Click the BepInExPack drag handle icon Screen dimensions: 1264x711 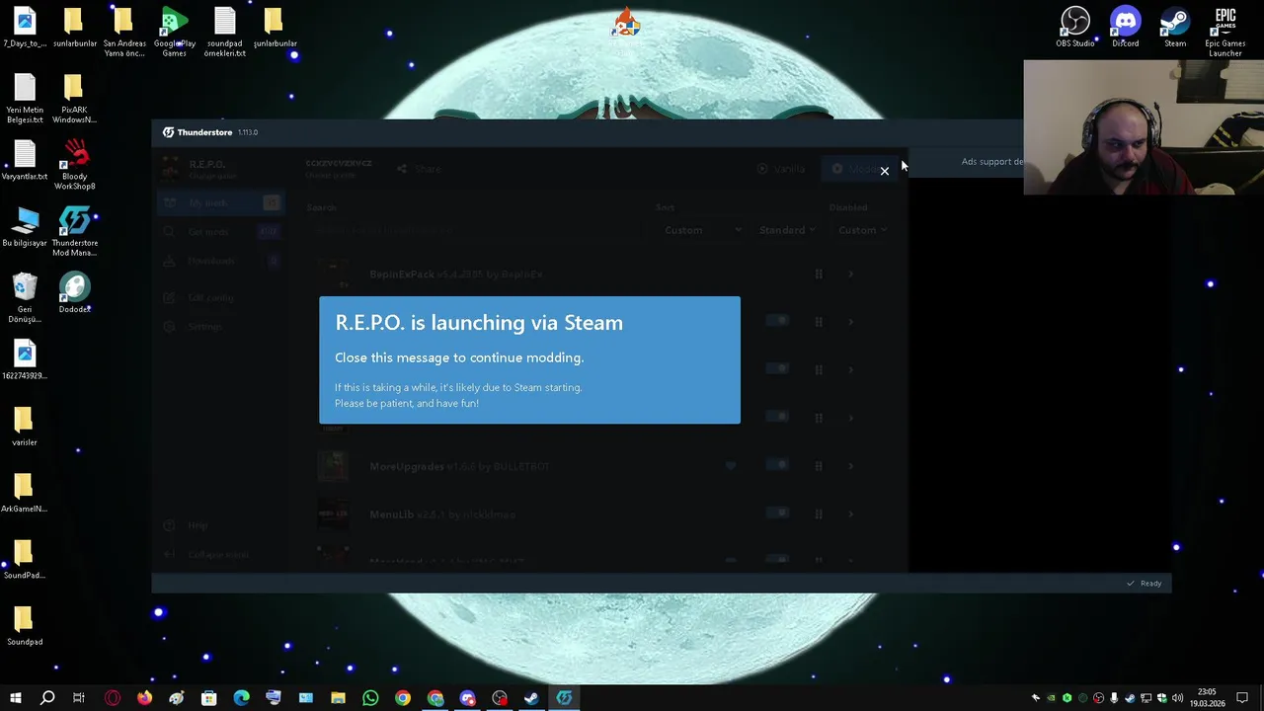click(x=819, y=274)
